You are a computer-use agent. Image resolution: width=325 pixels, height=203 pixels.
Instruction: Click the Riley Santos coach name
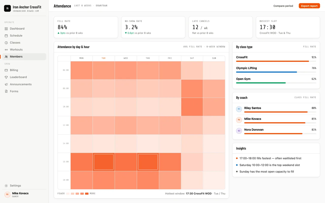pyautogui.click(x=253, y=108)
